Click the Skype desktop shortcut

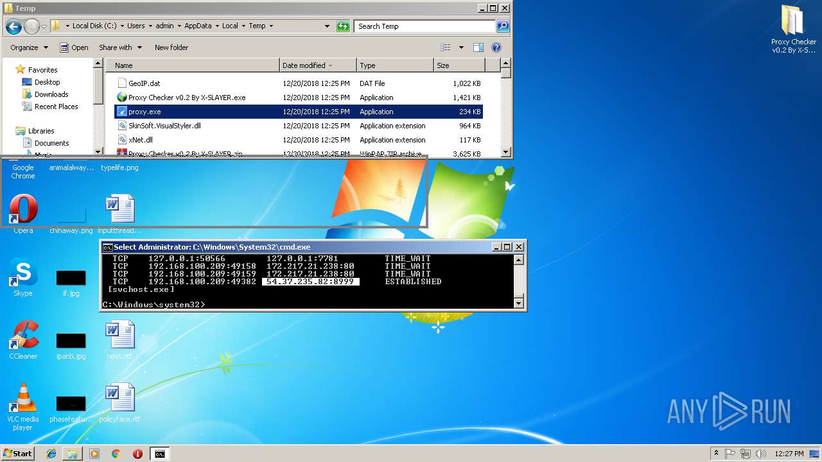tap(23, 277)
